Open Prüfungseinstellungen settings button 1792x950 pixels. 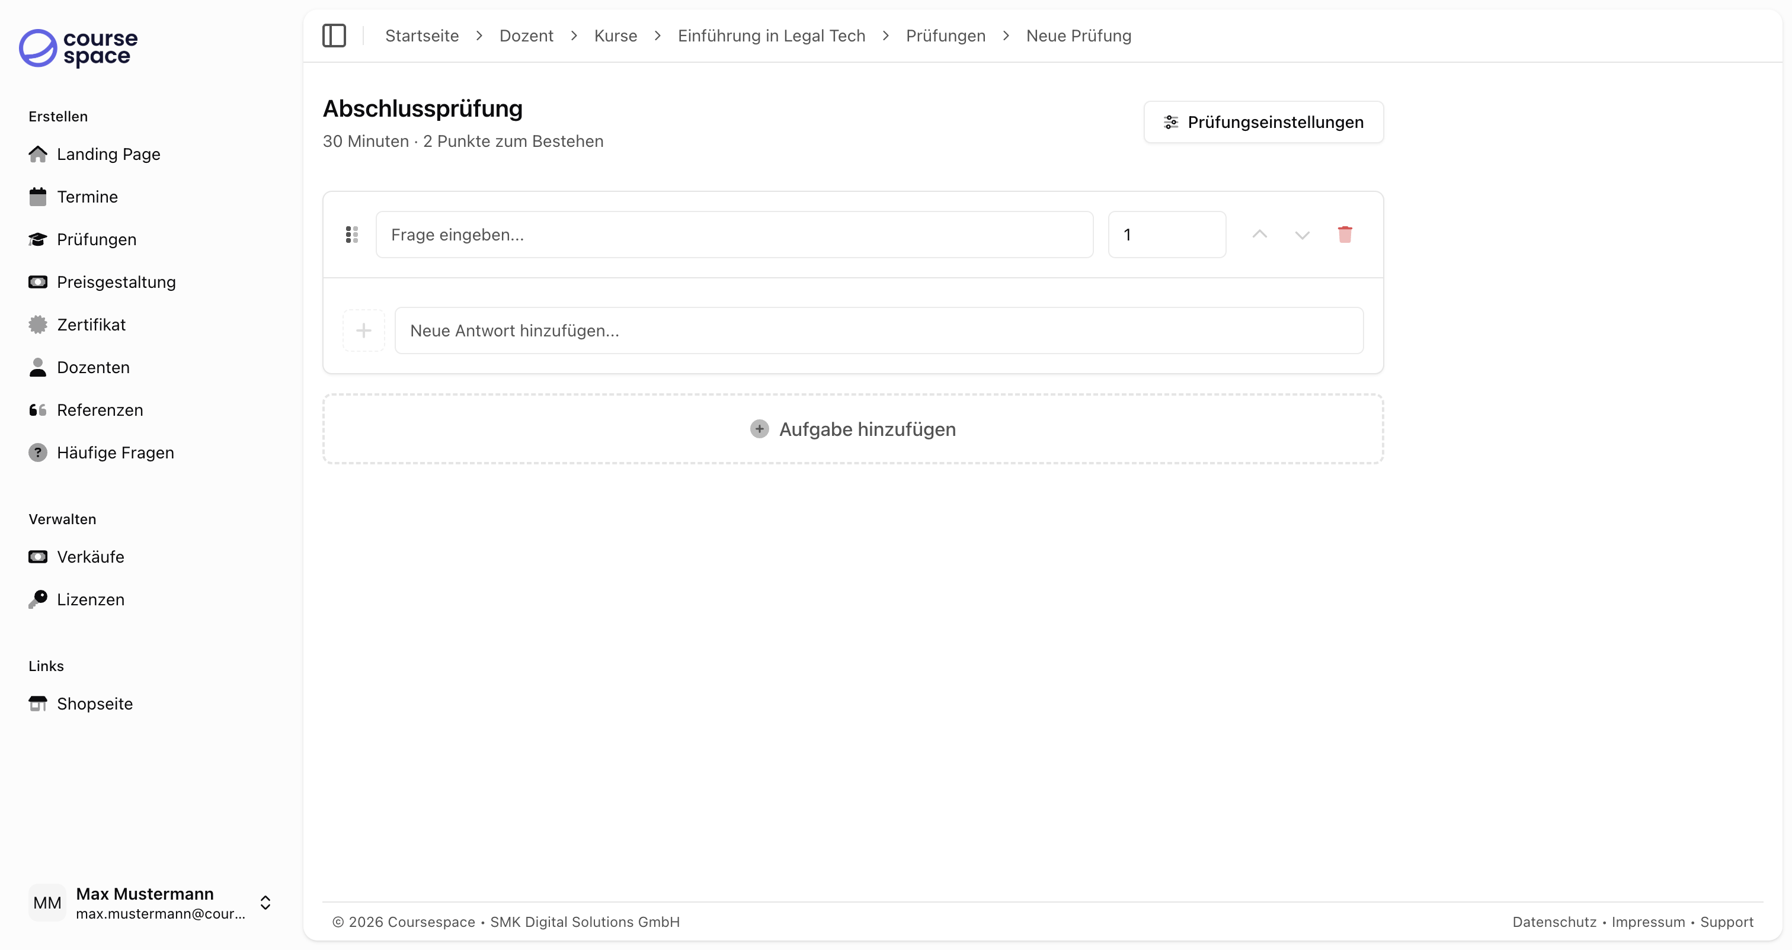[x=1263, y=121]
